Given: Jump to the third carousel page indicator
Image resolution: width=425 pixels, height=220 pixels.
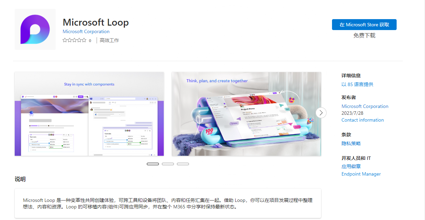Looking at the screenshot, I should click(x=183, y=164).
